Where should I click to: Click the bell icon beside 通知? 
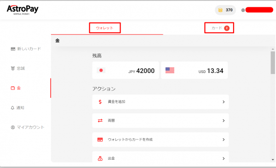12,108
